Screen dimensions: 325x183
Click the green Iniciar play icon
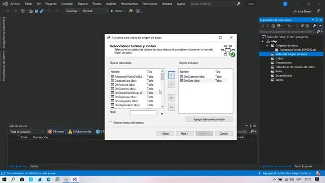112,11
